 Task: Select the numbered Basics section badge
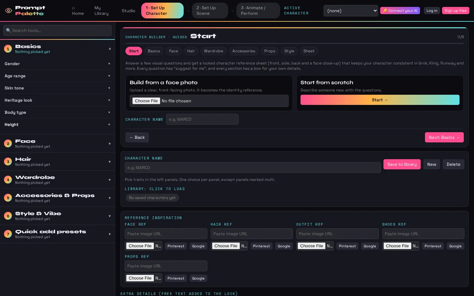click(8, 49)
